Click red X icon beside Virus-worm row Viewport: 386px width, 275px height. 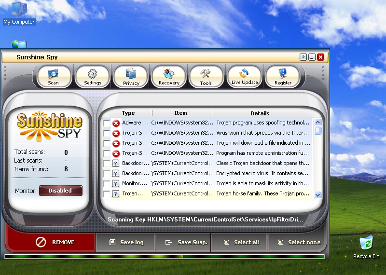116,133
